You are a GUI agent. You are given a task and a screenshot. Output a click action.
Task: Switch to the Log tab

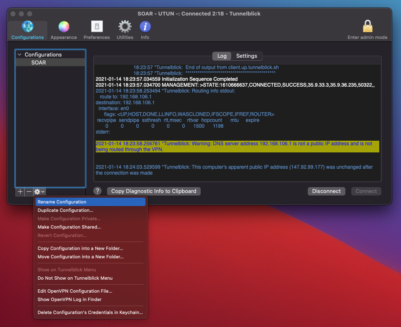[x=222, y=56]
